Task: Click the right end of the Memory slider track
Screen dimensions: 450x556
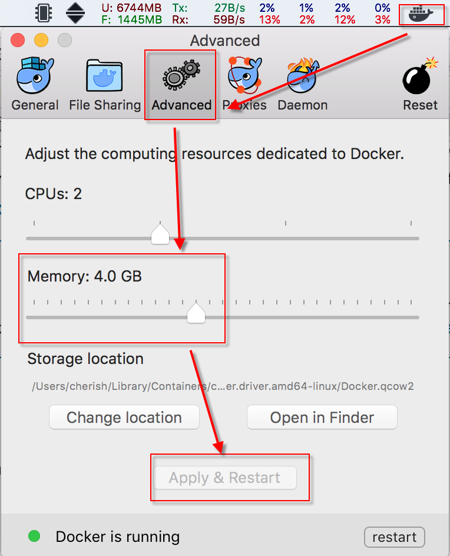Action: click(417, 317)
